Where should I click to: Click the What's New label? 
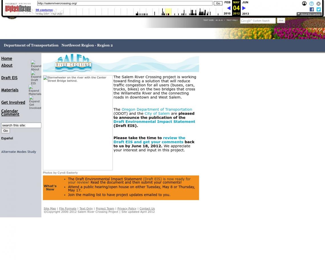click(50, 188)
